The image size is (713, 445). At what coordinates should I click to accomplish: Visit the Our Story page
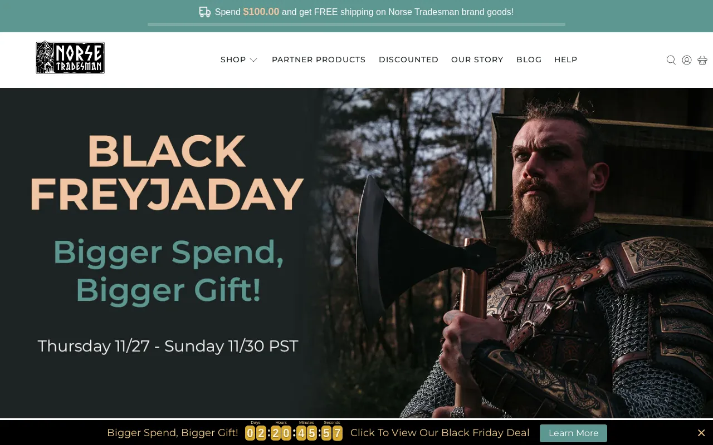[x=477, y=60]
